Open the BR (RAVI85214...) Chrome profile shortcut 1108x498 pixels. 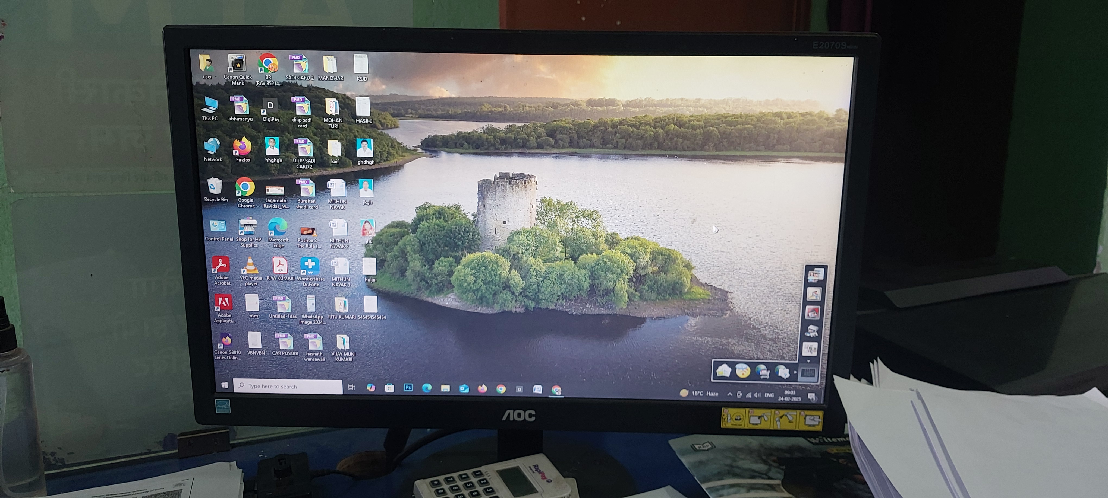(268, 70)
